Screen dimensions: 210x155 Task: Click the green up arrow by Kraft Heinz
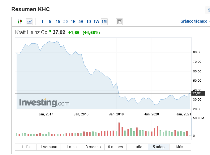tap(50, 31)
